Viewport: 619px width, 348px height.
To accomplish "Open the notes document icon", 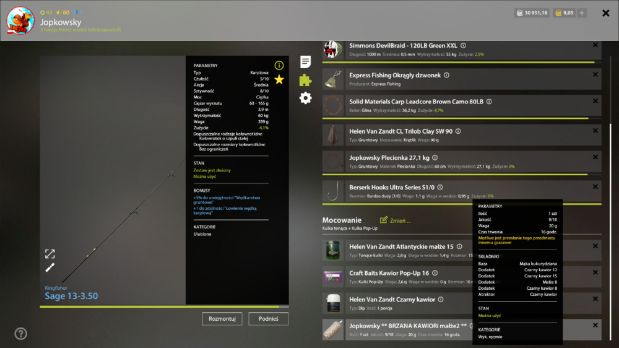I will point(305,61).
